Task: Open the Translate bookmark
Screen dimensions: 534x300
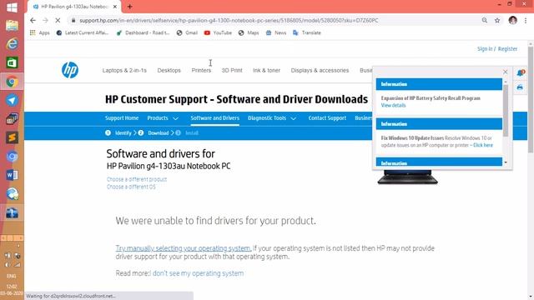Action: click(x=306, y=32)
